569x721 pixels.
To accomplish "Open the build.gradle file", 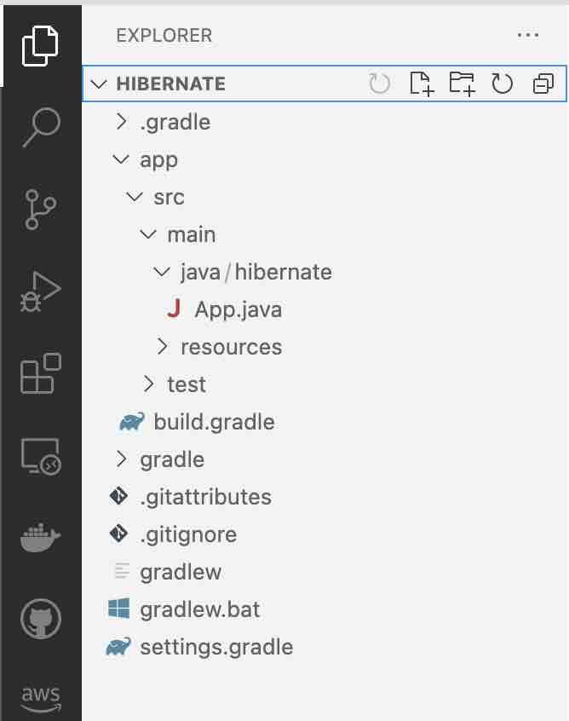I will click(x=214, y=422).
